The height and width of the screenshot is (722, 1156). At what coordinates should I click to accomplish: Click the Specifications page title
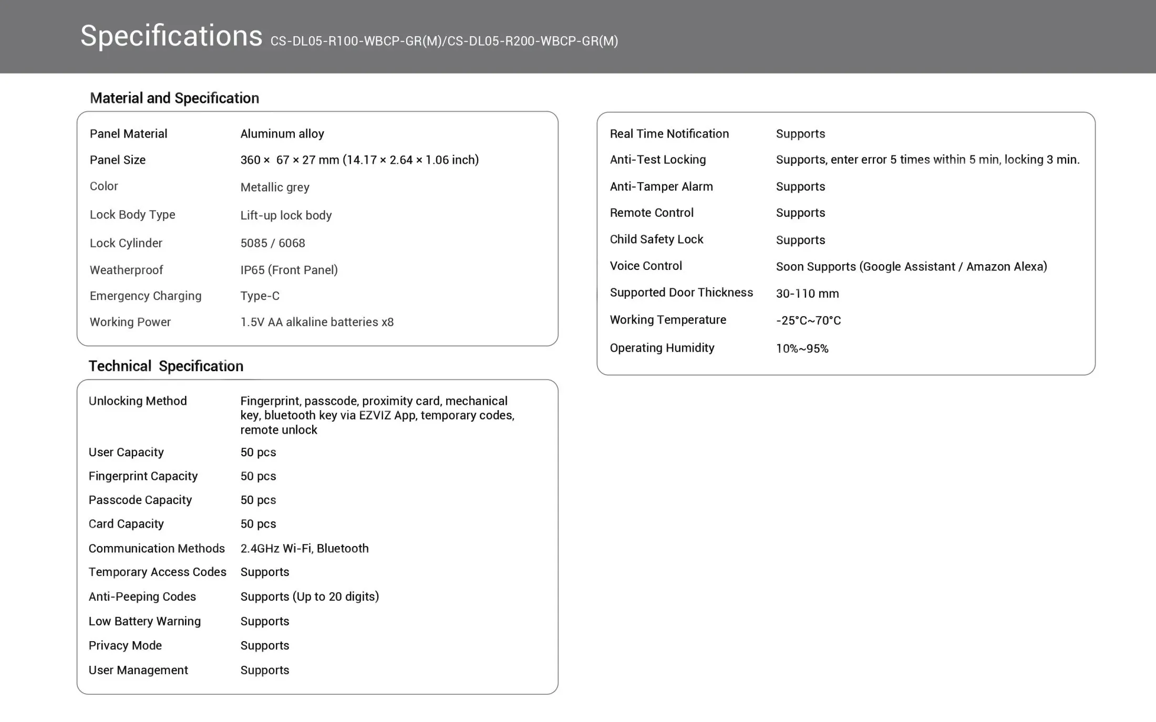point(171,36)
